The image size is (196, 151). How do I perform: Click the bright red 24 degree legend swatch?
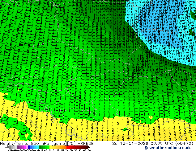67,147
